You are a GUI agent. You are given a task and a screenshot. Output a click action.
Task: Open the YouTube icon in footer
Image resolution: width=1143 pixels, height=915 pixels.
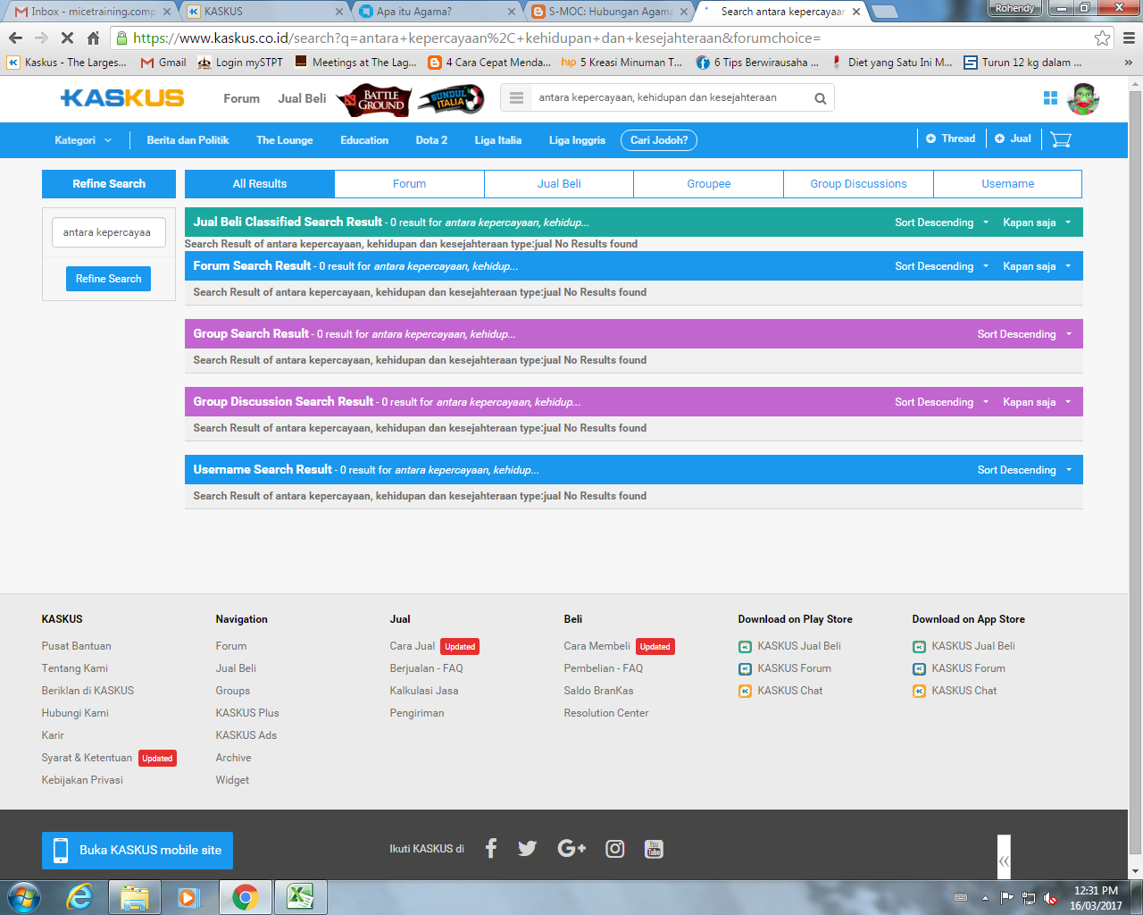pos(654,849)
